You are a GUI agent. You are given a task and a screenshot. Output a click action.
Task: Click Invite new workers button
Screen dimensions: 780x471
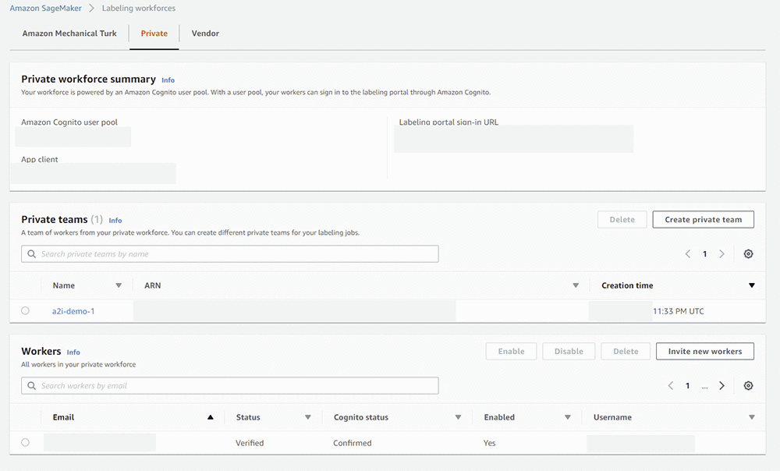(704, 352)
